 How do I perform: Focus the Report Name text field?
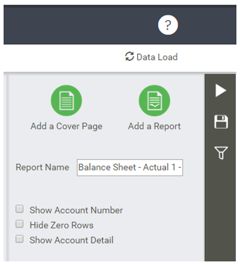tap(130, 167)
